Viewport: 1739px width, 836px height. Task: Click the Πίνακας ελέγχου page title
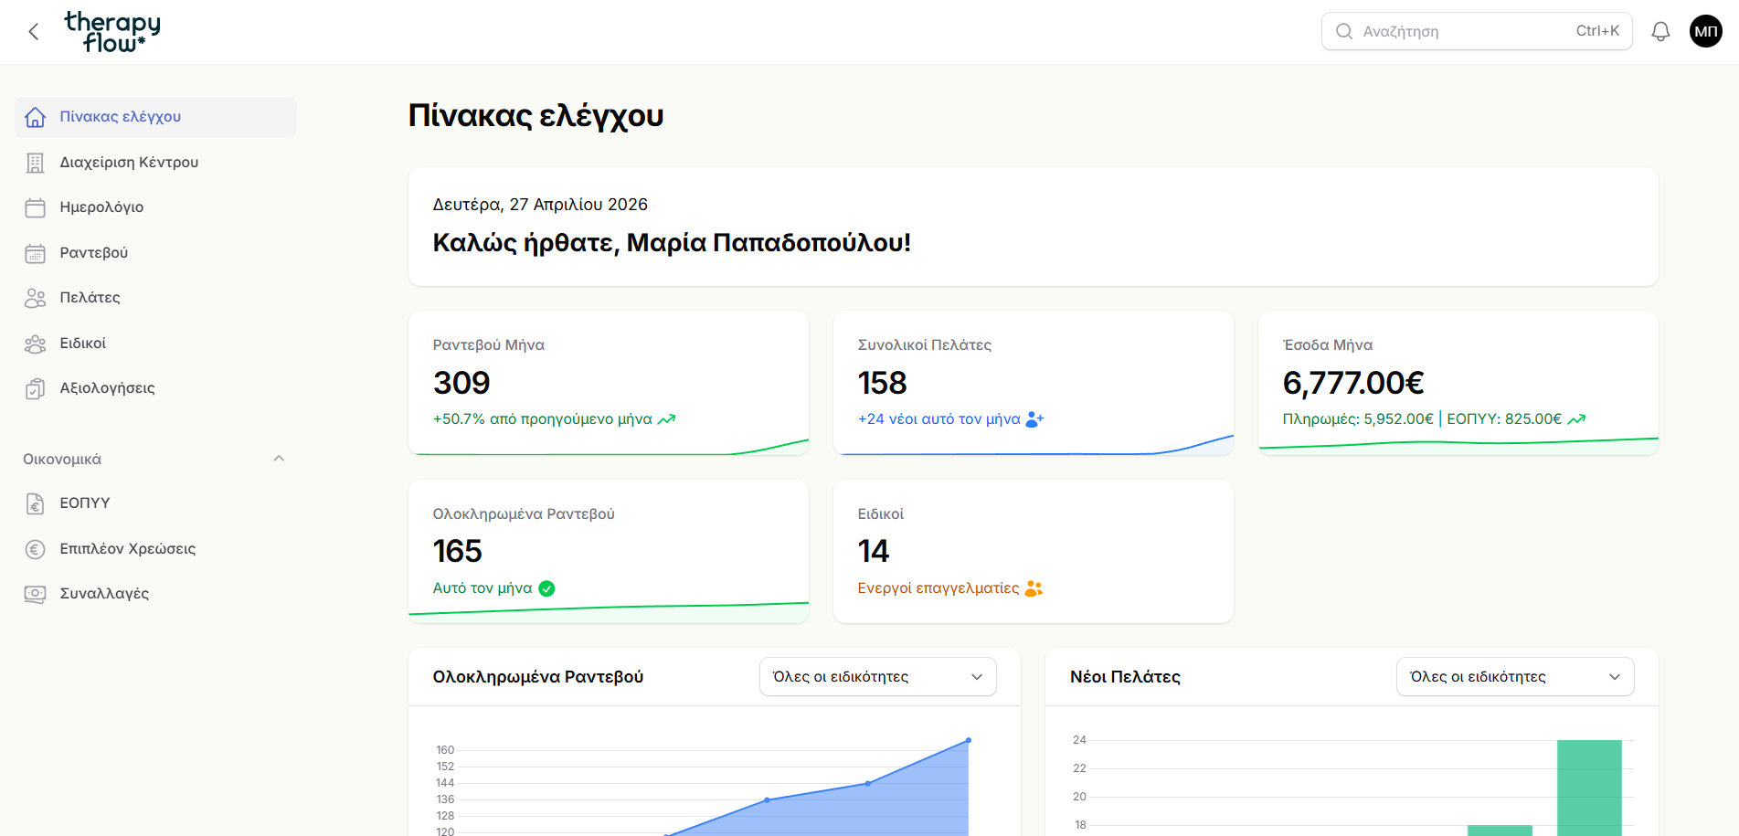pos(535,116)
